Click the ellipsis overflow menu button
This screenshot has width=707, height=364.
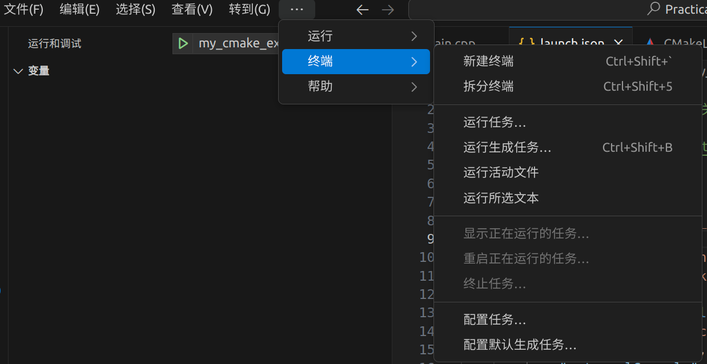pos(297,10)
